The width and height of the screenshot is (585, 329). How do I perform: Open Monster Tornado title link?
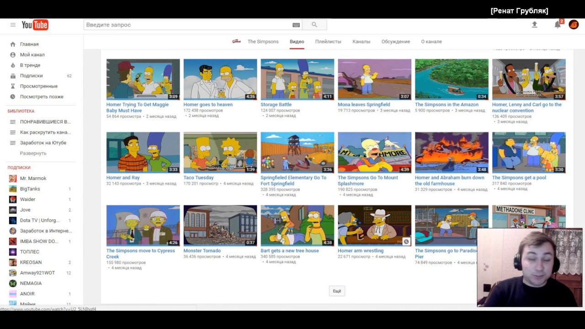point(202,251)
